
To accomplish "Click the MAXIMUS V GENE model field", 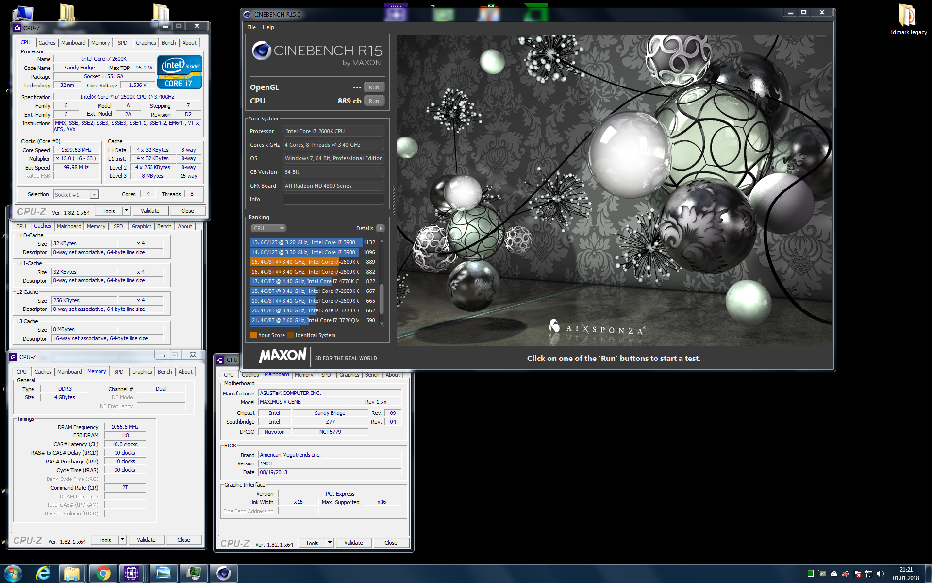I will [304, 402].
